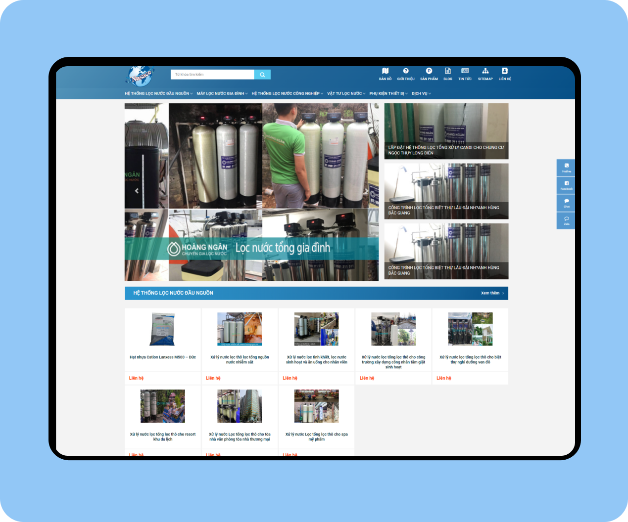Click spa mỹ phẩm product title
The image size is (628, 522).
coord(317,436)
